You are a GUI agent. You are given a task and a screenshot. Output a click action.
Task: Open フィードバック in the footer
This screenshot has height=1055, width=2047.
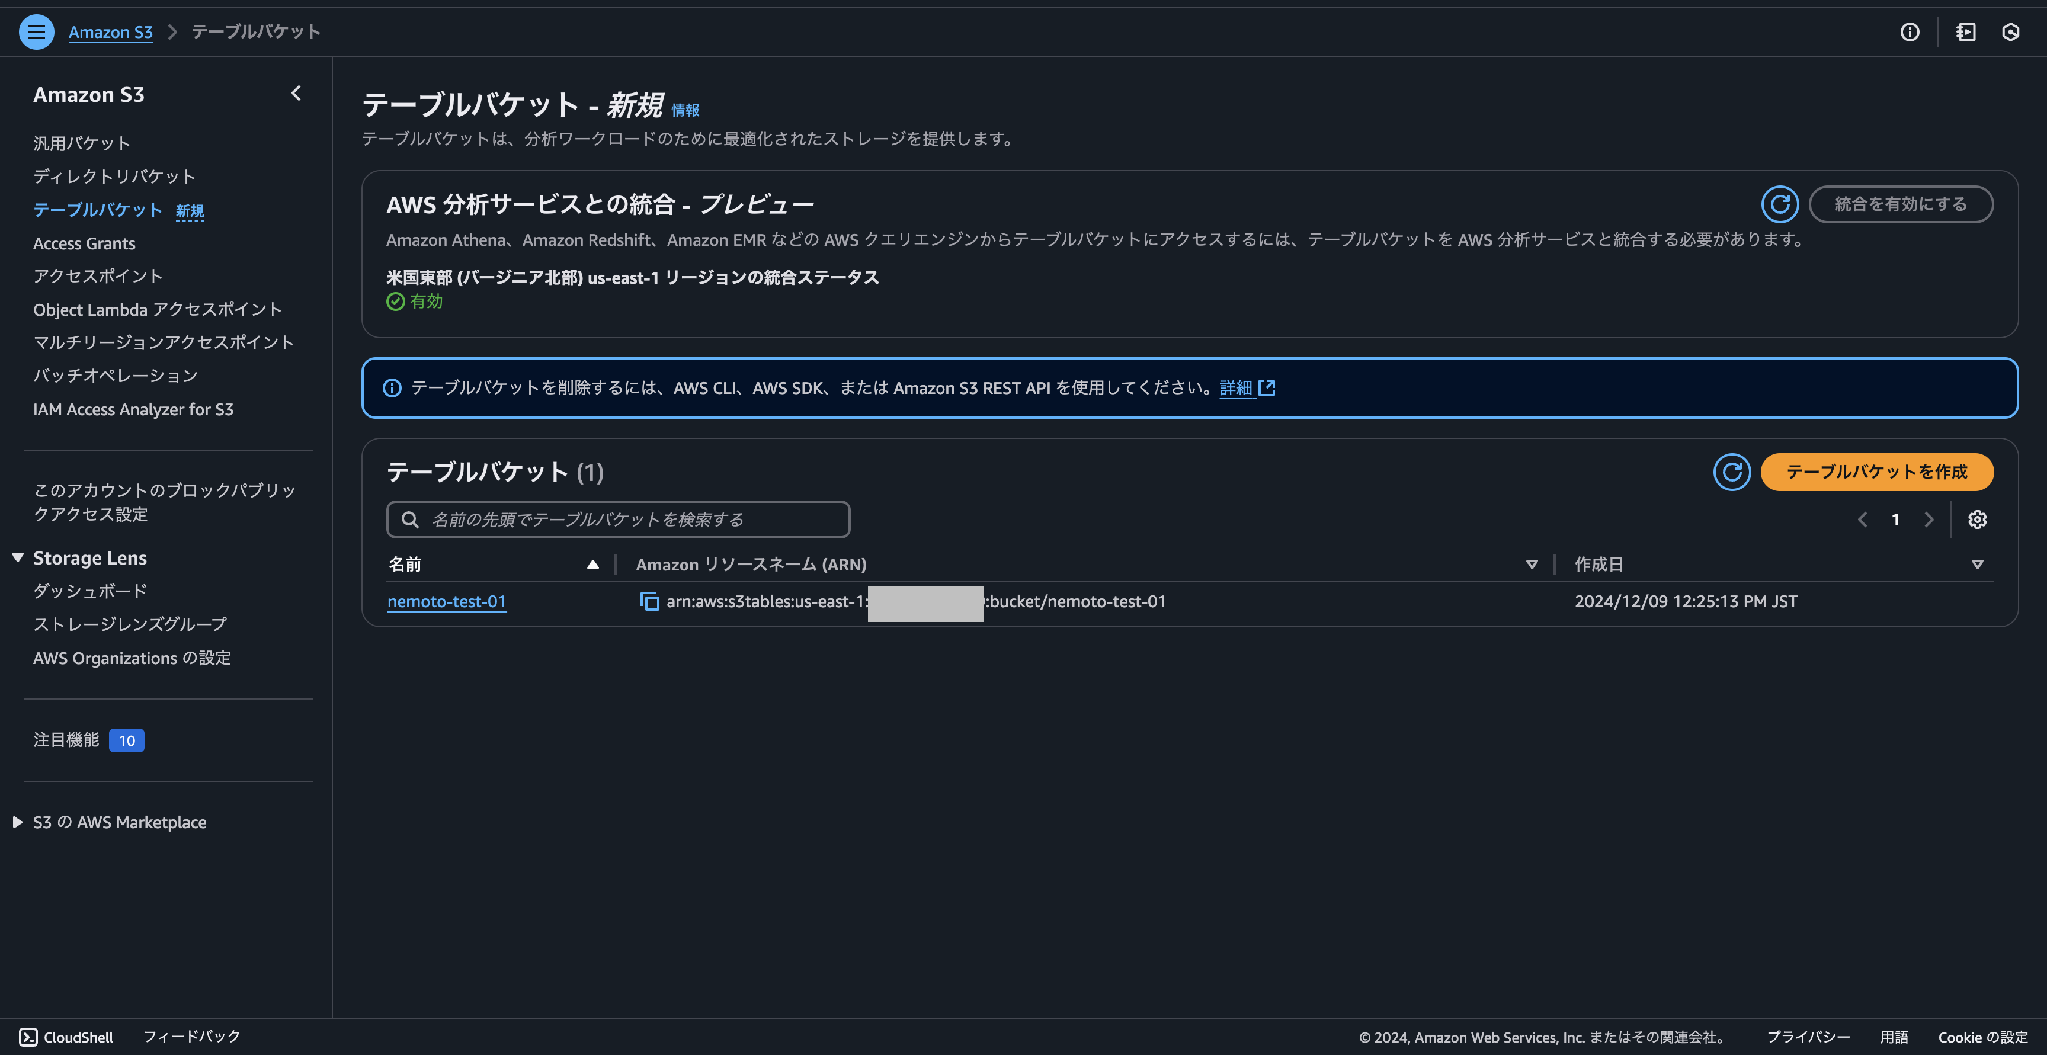[191, 1037]
